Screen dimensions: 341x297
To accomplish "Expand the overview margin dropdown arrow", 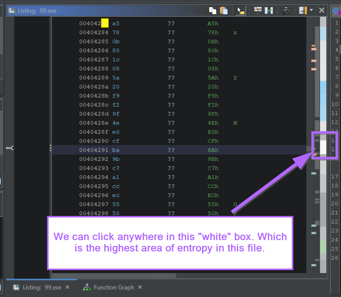I will tap(311, 10).
